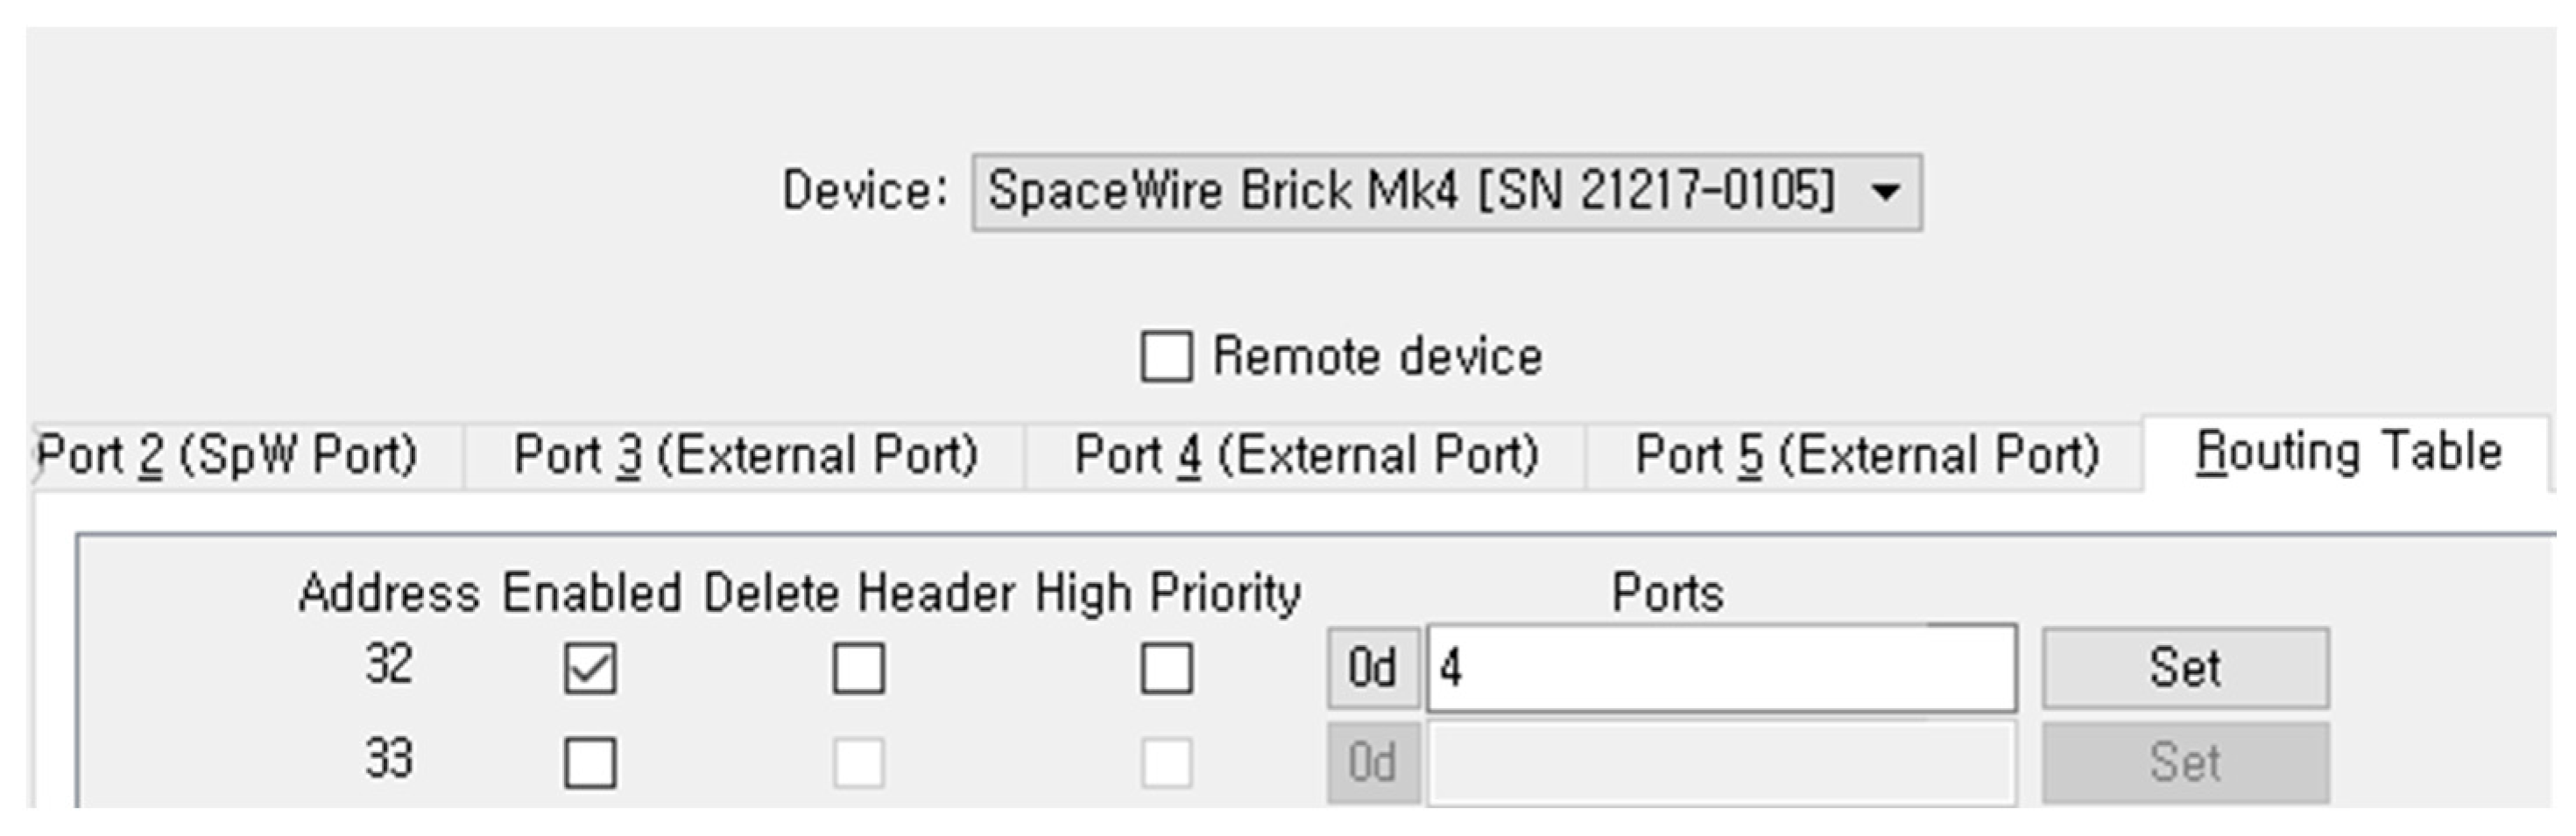Viewport: 2576px width, 836px height.
Task: Tick Delete Header for address 32
Action: [859, 668]
